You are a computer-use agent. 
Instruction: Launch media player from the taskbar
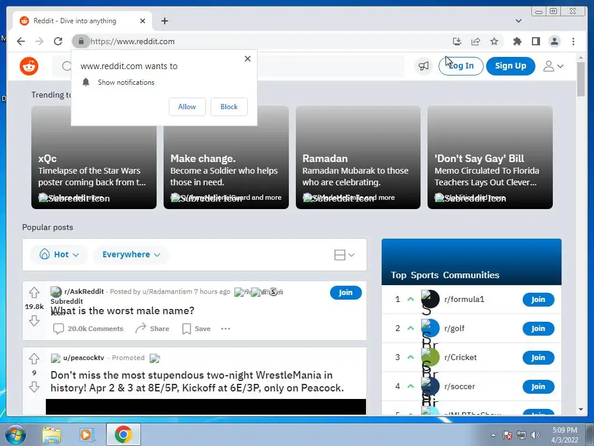pyautogui.click(x=86, y=435)
